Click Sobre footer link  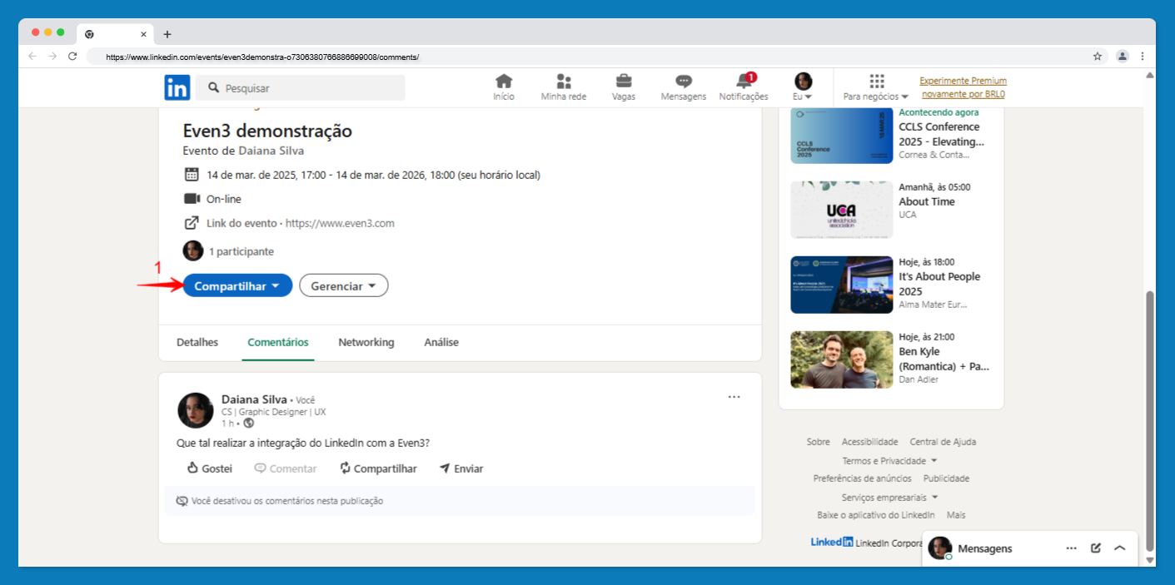pyautogui.click(x=818, y=442)
